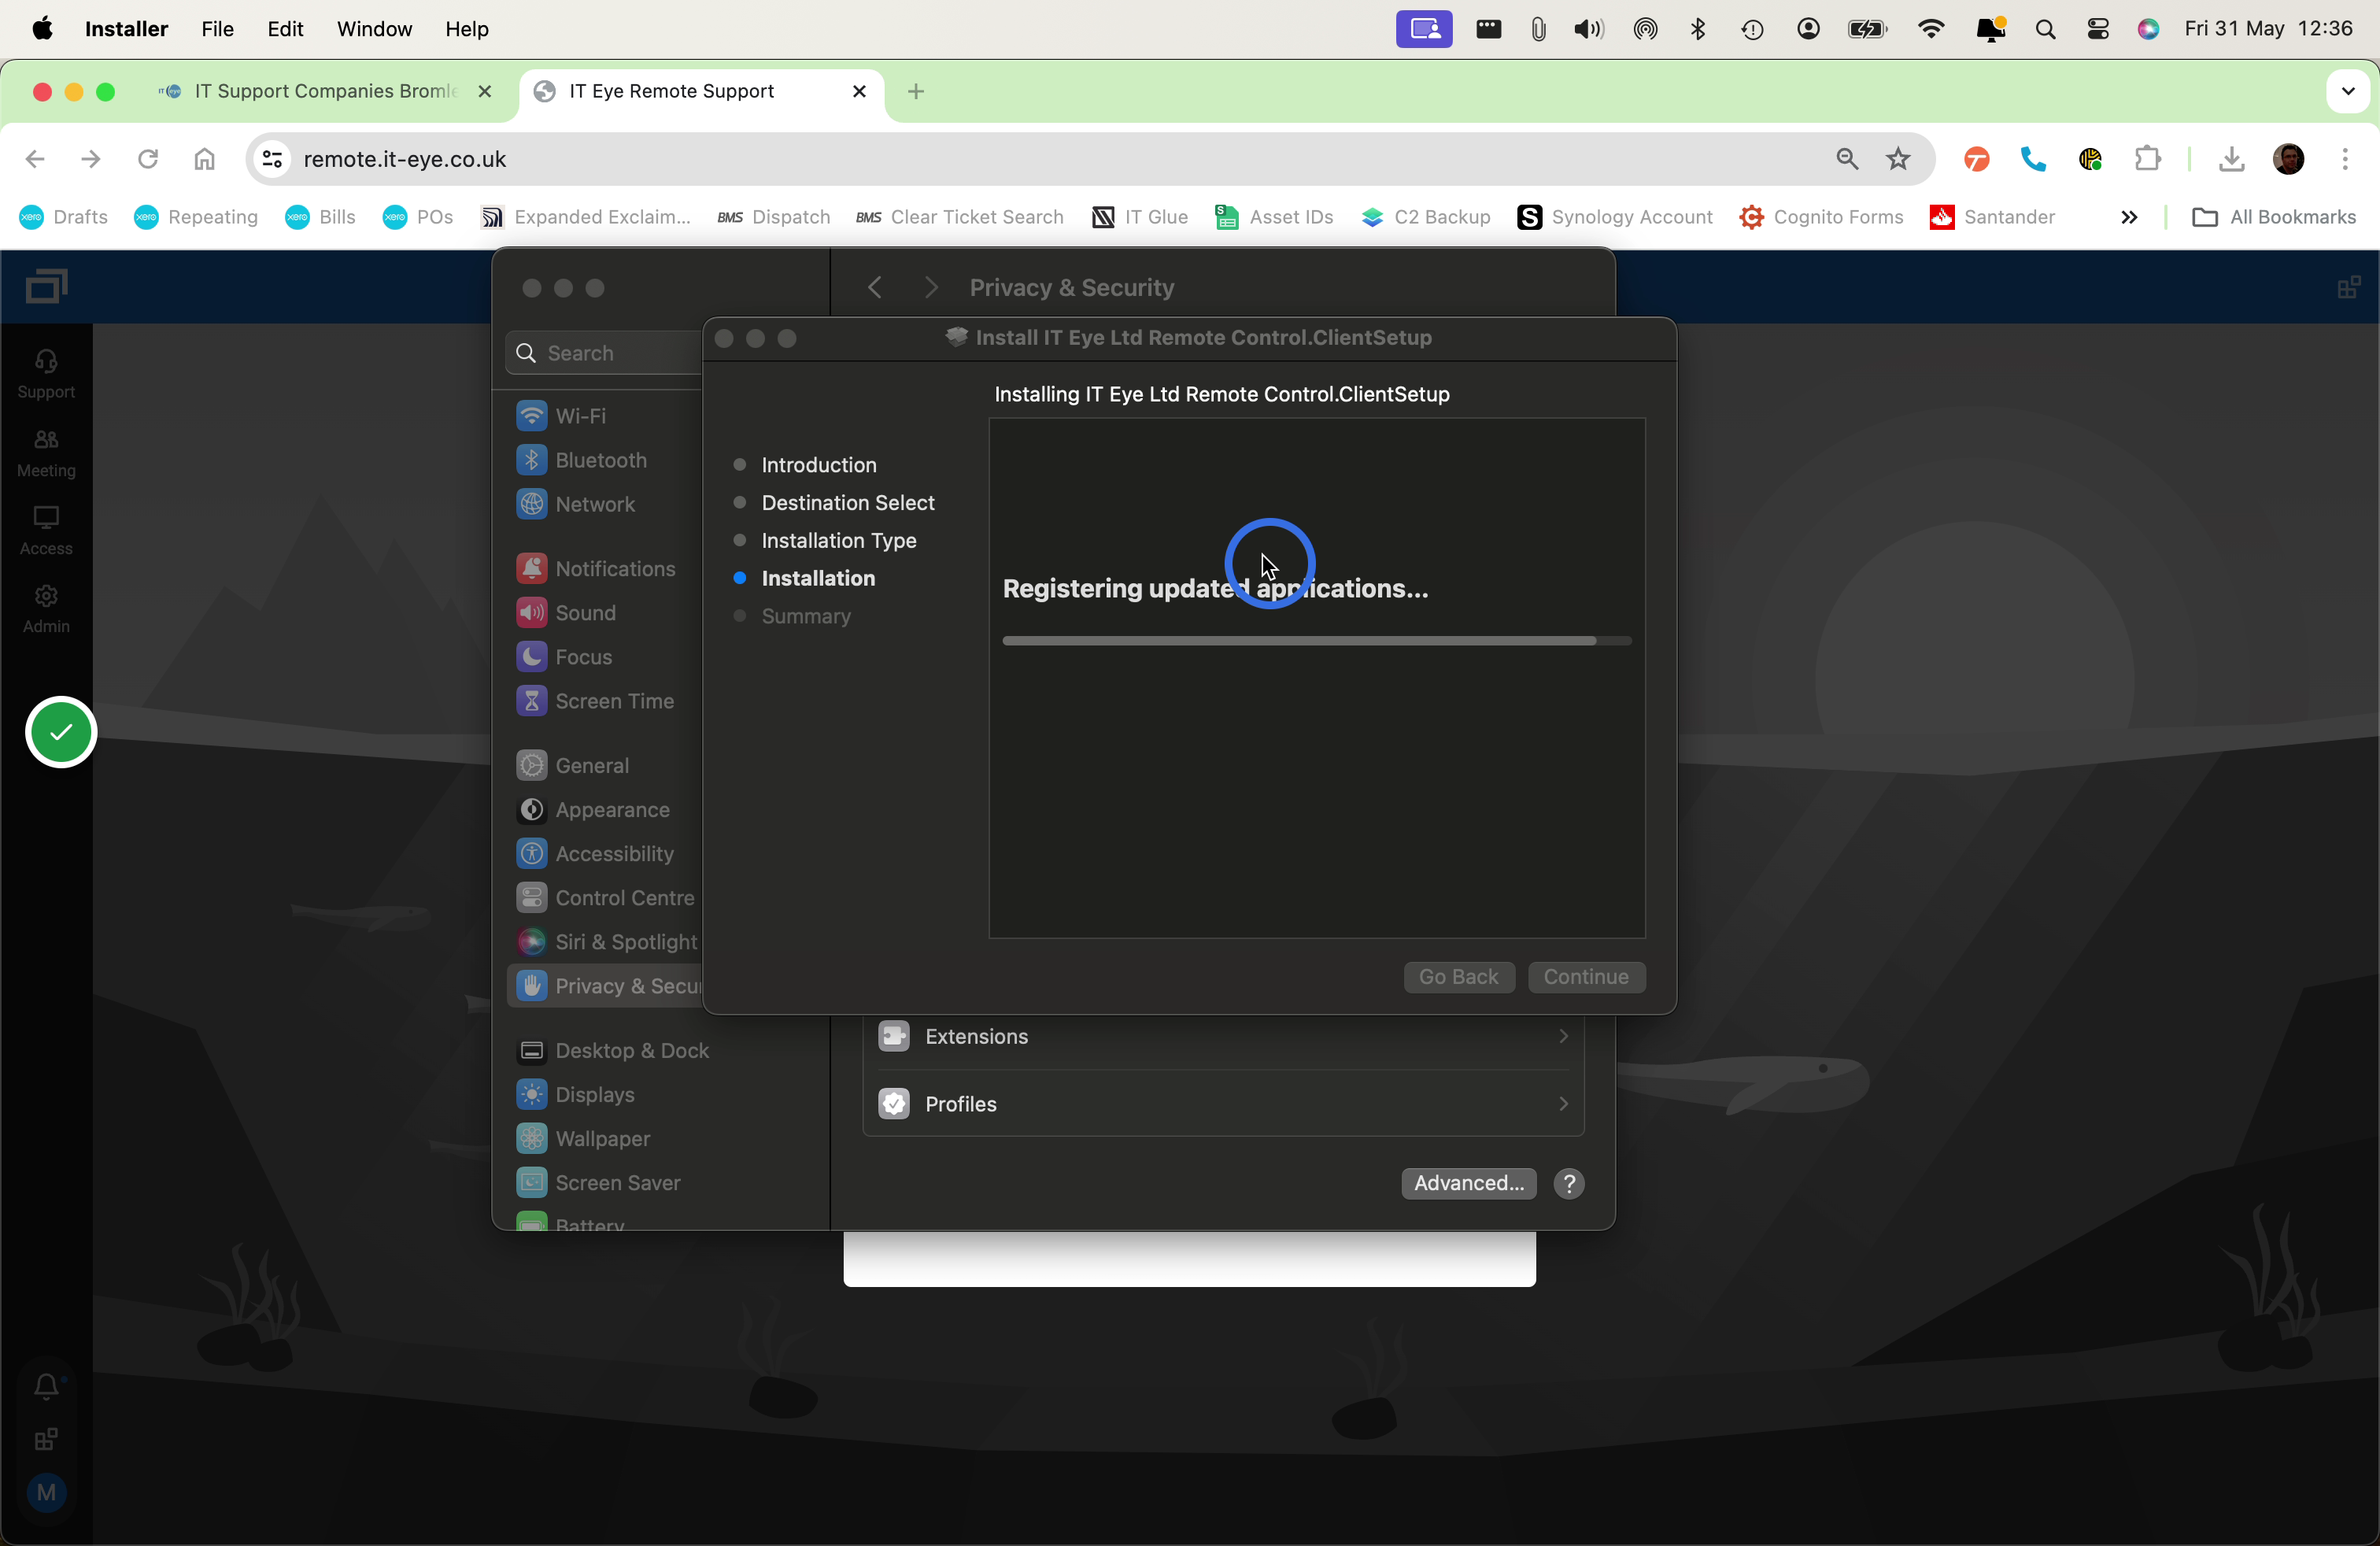Open a new browser tab
The width and height of the screenshot is (2380, 1546).
point(915,91)
